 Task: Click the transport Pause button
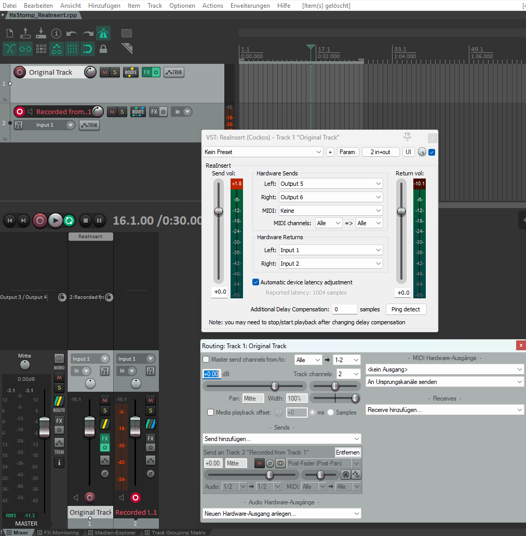(99, 221)
